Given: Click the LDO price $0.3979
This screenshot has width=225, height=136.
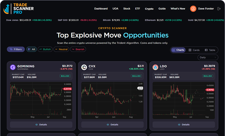Looking at the screenshot, I should click(x=209, y=66).
